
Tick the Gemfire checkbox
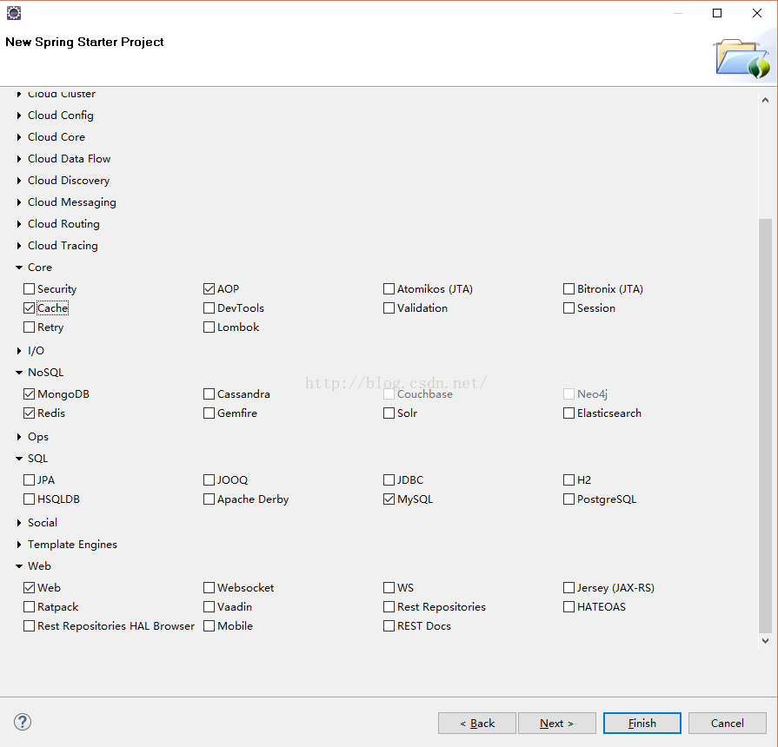tap(209, 413)
